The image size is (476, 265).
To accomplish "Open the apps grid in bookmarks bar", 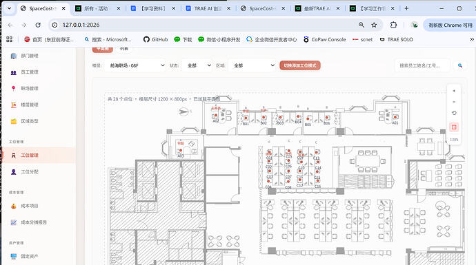I will (10, 39).
